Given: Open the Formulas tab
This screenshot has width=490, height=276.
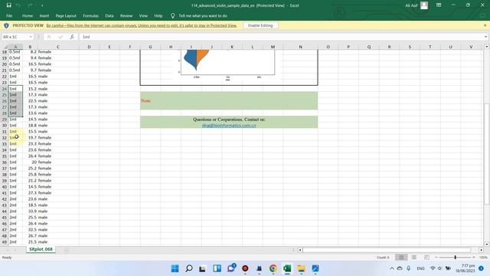Looking at the screenshot, I should click(x=90, y=15).
